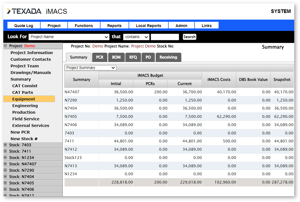Click the iMACS Costs column header
This screenshot has width=300, height=202.
[219, 79]
